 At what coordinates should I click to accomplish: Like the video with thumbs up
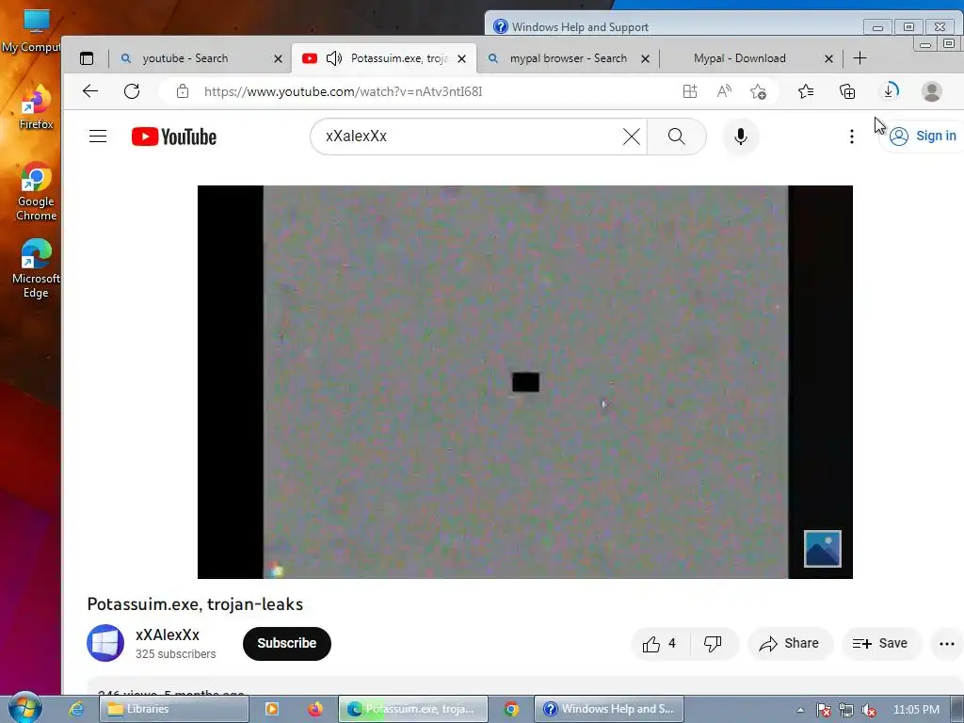[660, 644]
